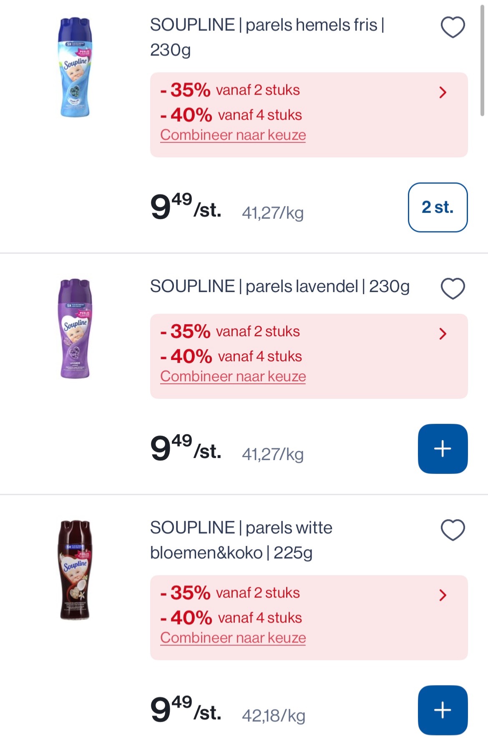This screenshot has height=738, width=488.
Task: Click the heart on witte bloemen&koko product
Action: 453,528
